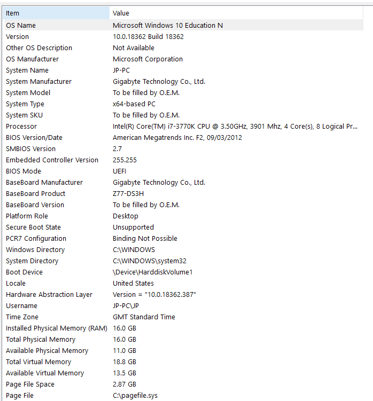Click the JP-PC\JP username value
Image resolution: width=373 pixels, height=401 pixels.
[126, 306]
